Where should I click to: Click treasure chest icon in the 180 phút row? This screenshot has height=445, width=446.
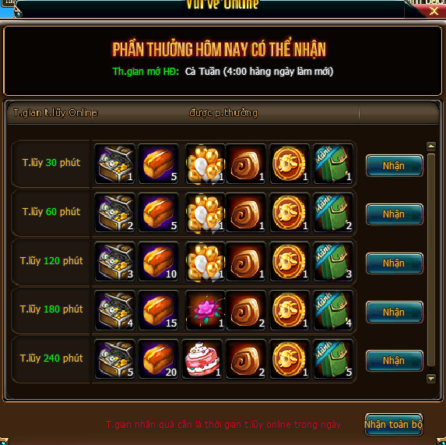point(115,310)
